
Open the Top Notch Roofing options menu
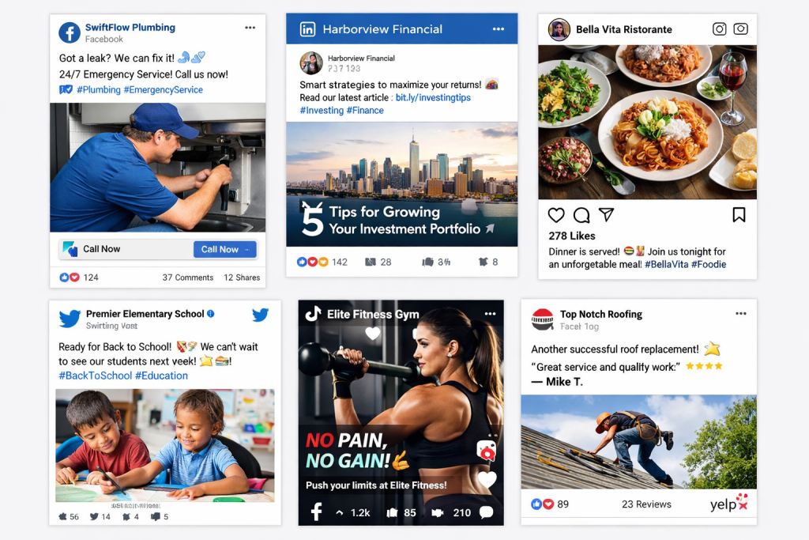pyautogui.click(x=741, y=313)
